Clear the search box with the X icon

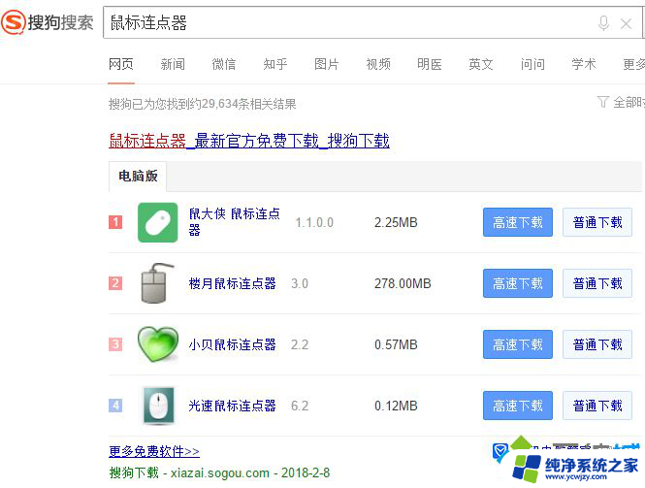pyautogui.click(x=626, y=24)
